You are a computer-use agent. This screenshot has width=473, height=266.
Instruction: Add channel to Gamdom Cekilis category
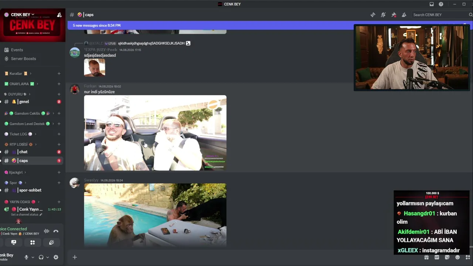pyautogui.click(x=59, y=113)
